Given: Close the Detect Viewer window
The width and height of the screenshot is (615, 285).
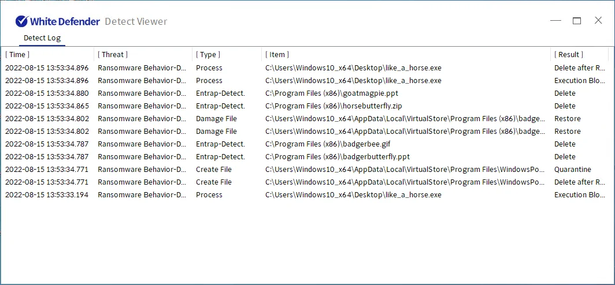Looking at the screenshot, I should click(x=598, y=21).
